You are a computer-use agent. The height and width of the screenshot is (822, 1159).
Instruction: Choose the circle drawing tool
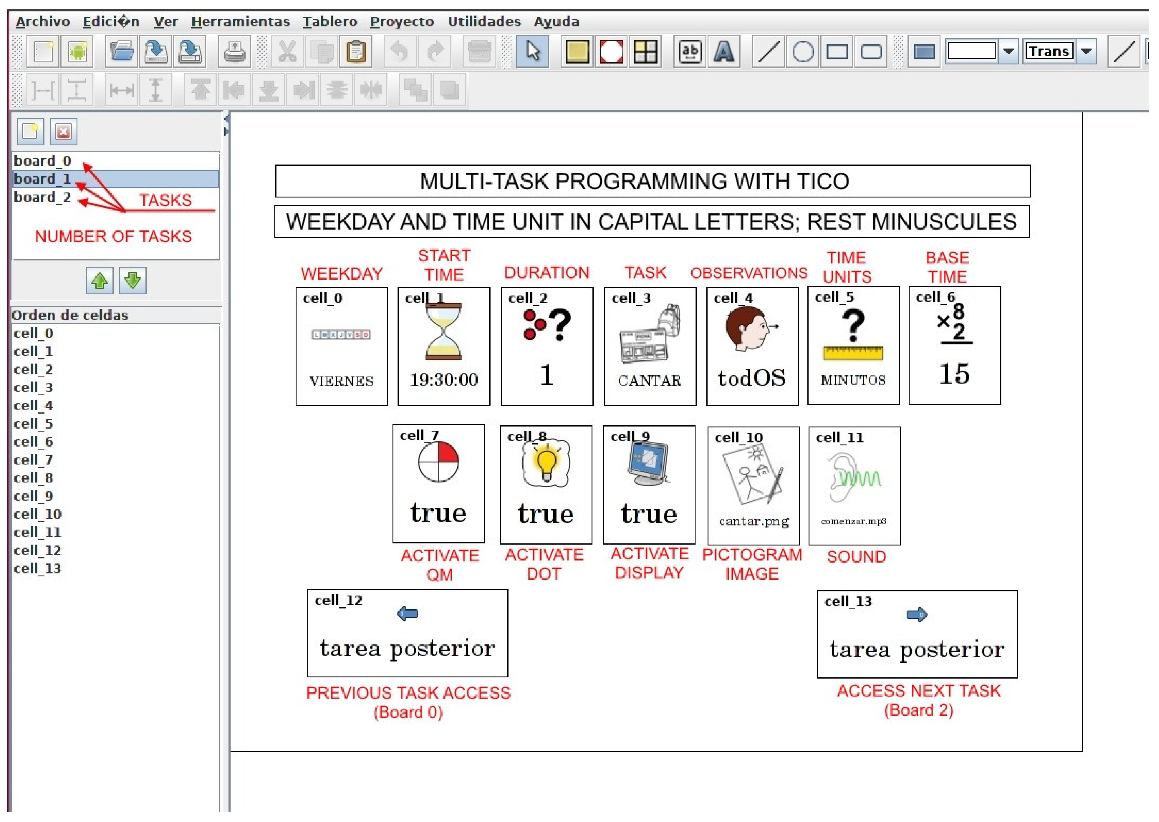pos(803,52)
